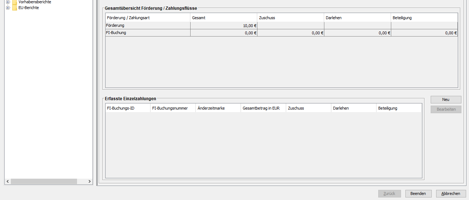Click the horizontal scrollbar thumb in the tree panel
This screenshot has width=469, height=200.
click(44, 182)
